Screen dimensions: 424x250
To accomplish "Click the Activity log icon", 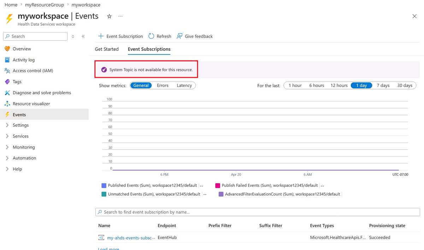I will click(7, 60).
